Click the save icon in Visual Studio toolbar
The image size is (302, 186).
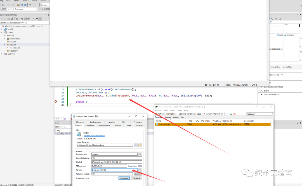[22, 5]
